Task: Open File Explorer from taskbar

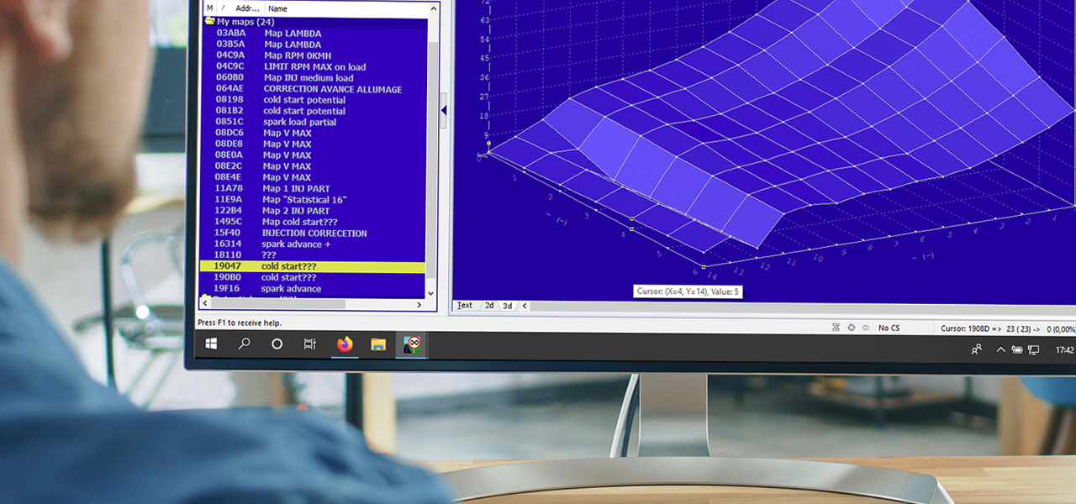Action: pos(378,344)
